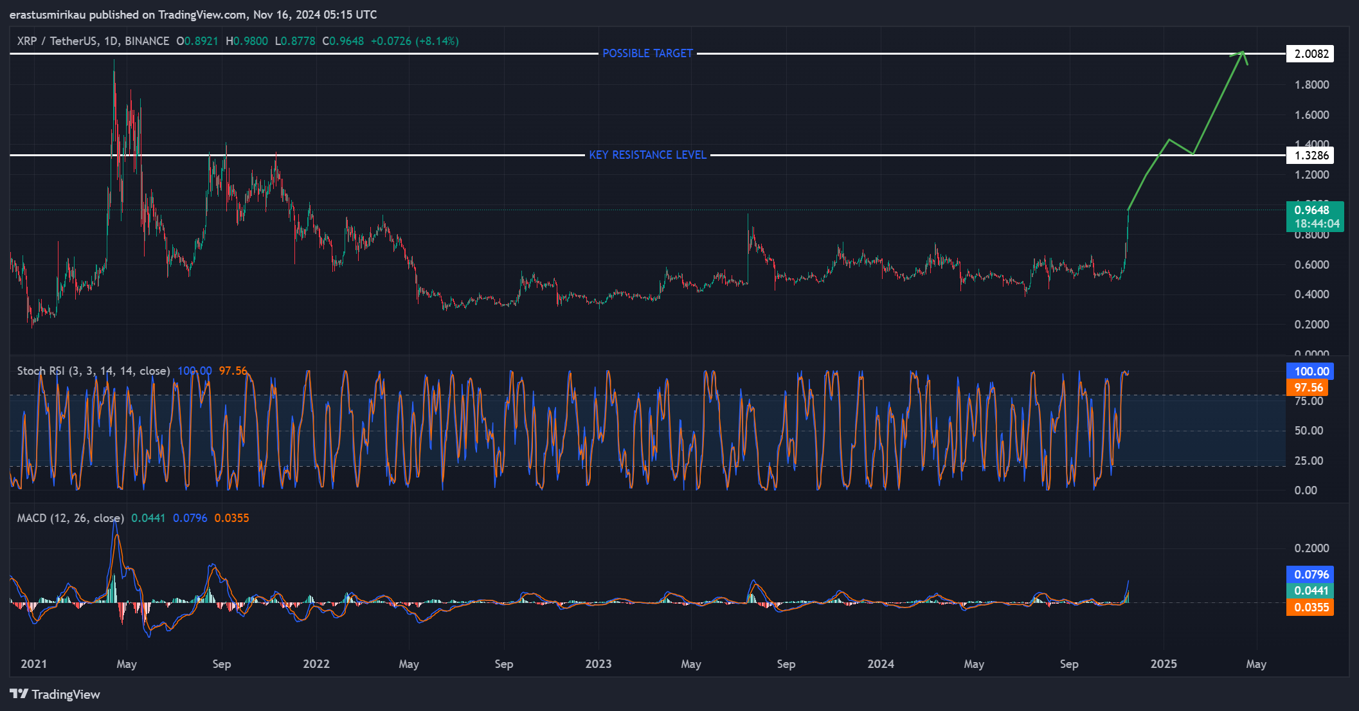
Task: Click the orange MACD signal tag 0.0355
Action: click(x=1309, y=607)
